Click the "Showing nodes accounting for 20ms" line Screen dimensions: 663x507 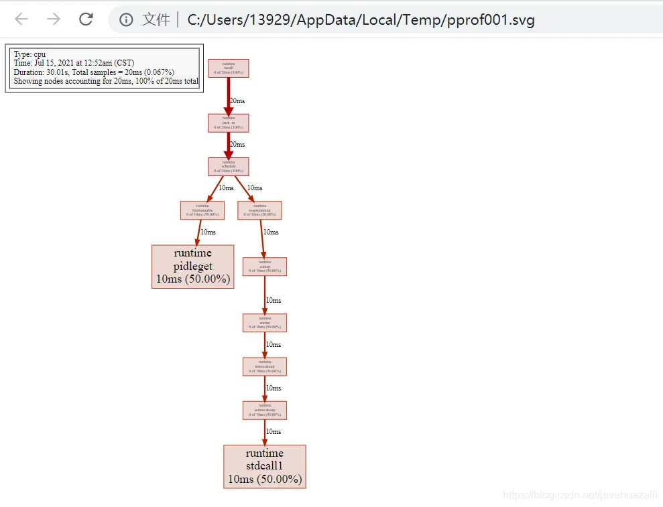tap(106, 81)
